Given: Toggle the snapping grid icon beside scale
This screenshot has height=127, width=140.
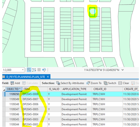Looking at the screenshot, I should [29, 70].
